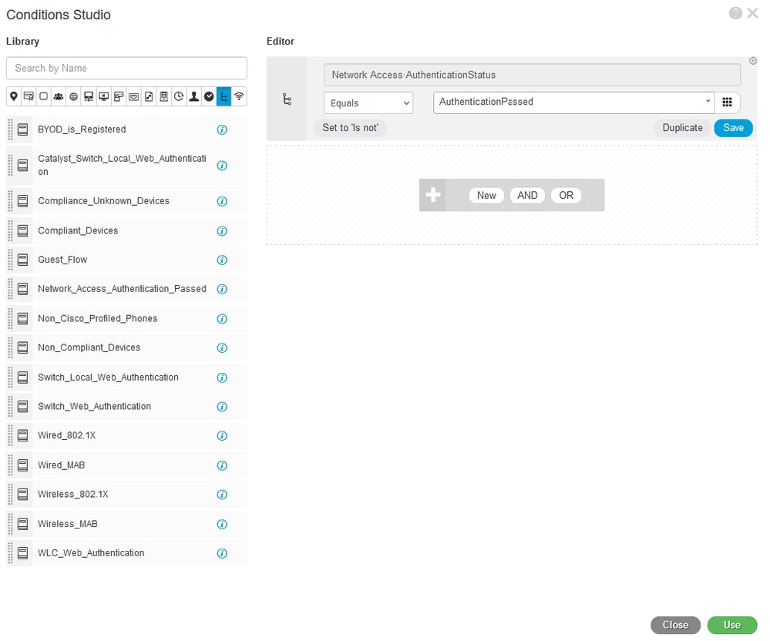Filter library by network device computer icon
Screen dimensions: 770x641
tap(89, 96)
